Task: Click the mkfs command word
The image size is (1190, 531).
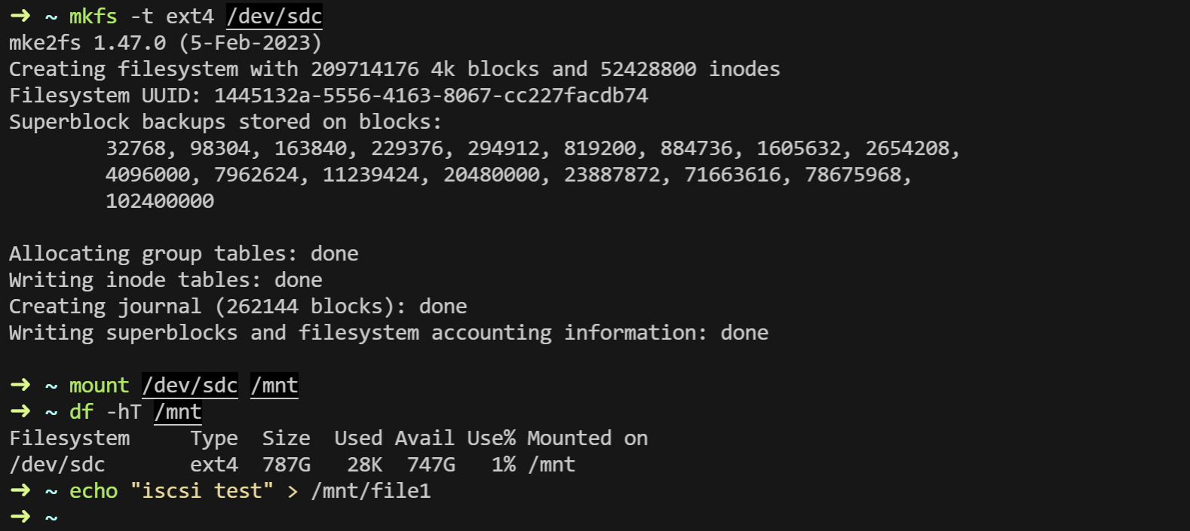Action: click(93, 17)
